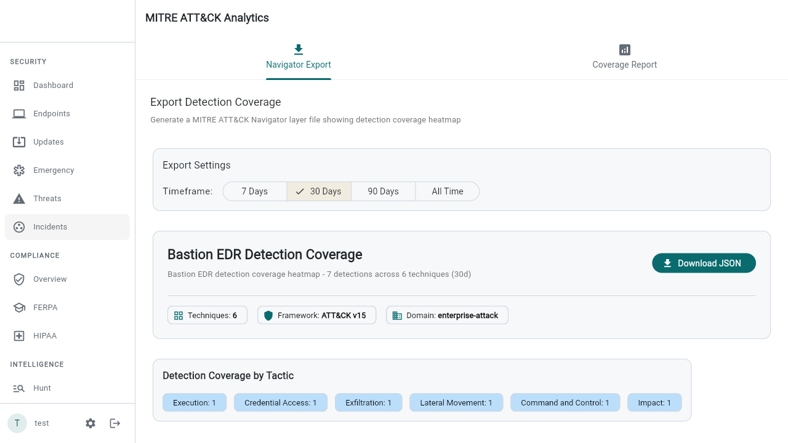Click the Download JSON button

click(x=704, y=263)
